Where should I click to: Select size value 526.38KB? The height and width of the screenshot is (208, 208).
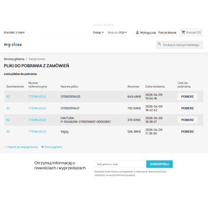coord(134,132)
